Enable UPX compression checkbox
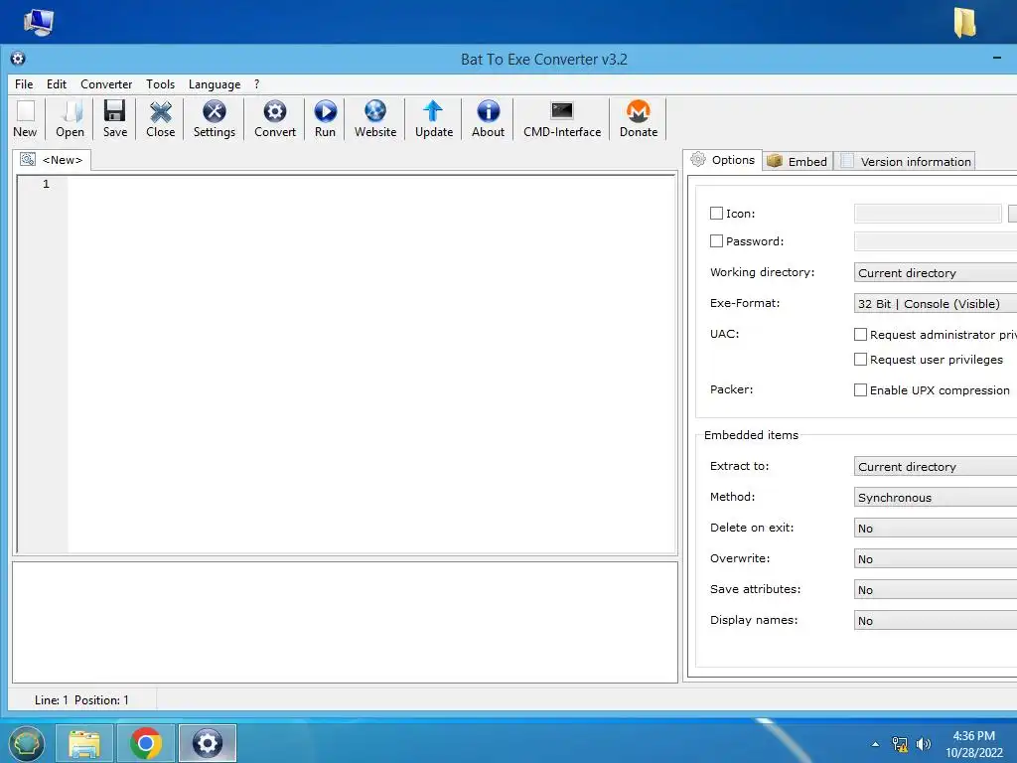The width and height of the screenshot is (1017, 763). pyautogui.click(x=860, y=389)
